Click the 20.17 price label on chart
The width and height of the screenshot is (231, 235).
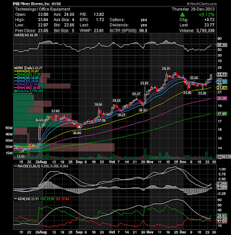coord(136,94)
